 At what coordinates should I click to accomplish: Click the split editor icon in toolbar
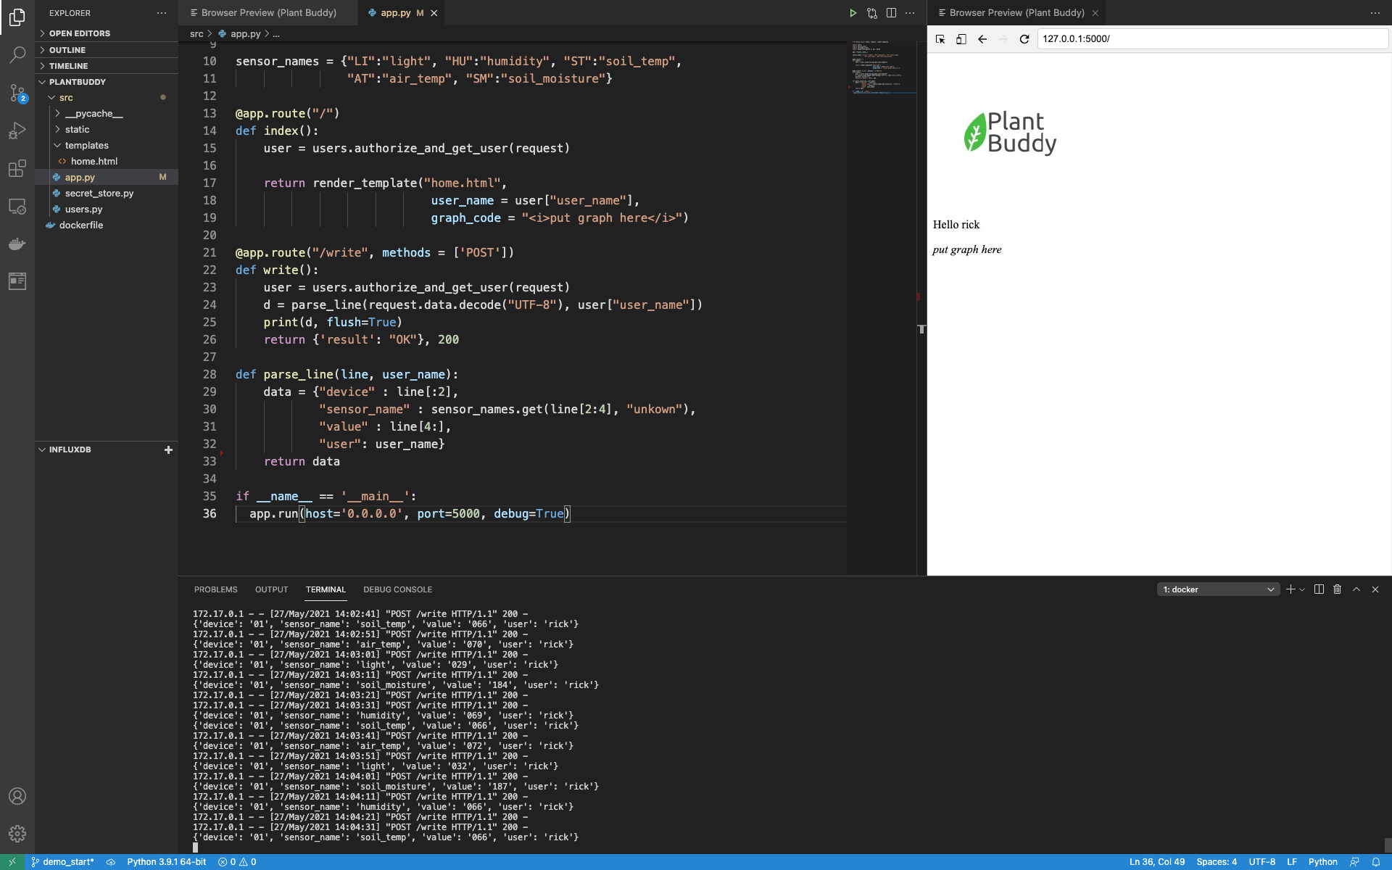tap(891, 12)
